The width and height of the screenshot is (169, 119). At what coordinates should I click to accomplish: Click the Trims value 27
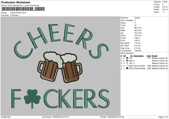[x=135, y=25]
